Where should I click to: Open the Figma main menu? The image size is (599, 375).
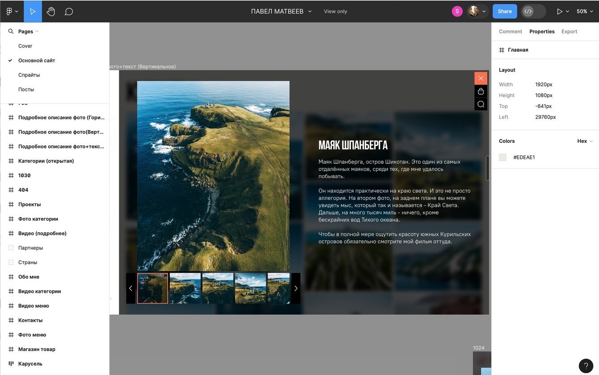12,11
